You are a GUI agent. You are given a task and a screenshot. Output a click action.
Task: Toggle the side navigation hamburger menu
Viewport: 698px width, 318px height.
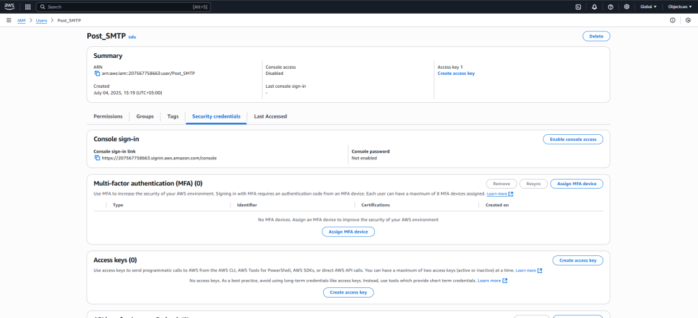coord(9,20)
